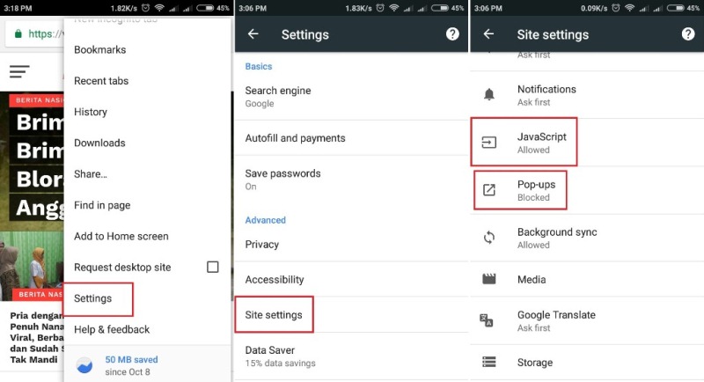Tap the JavaScript icon
This screenshot has height=382, width=704.
point(489,143)
